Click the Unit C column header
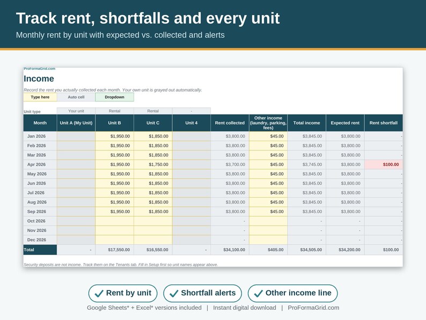426x320 pixels. tap(153, 123)
